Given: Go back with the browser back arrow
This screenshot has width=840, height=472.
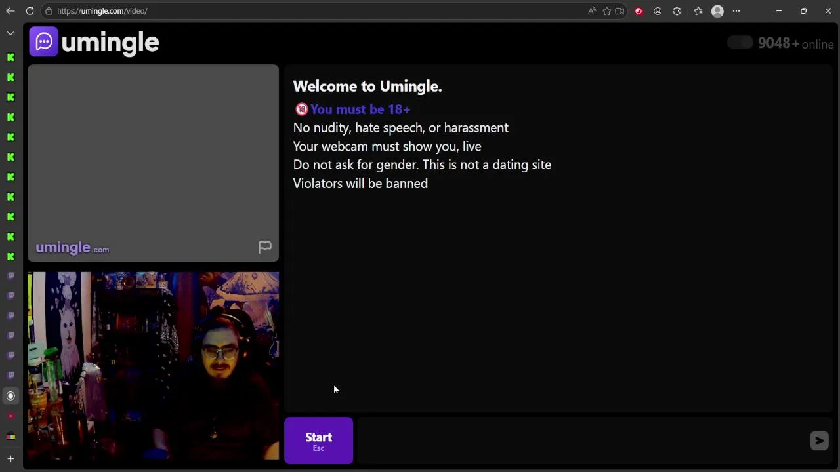Looking at the screenshot, I should [10, 11].
